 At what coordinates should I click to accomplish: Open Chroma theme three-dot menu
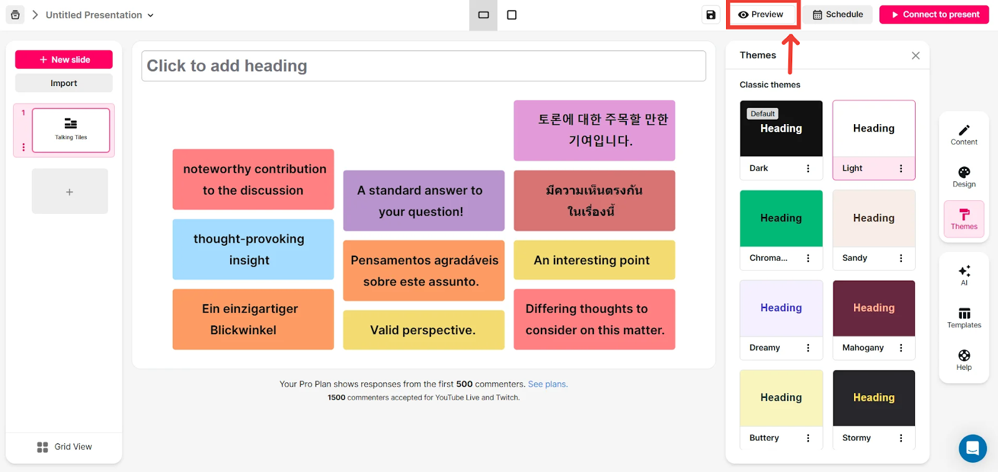pos(808,258)
